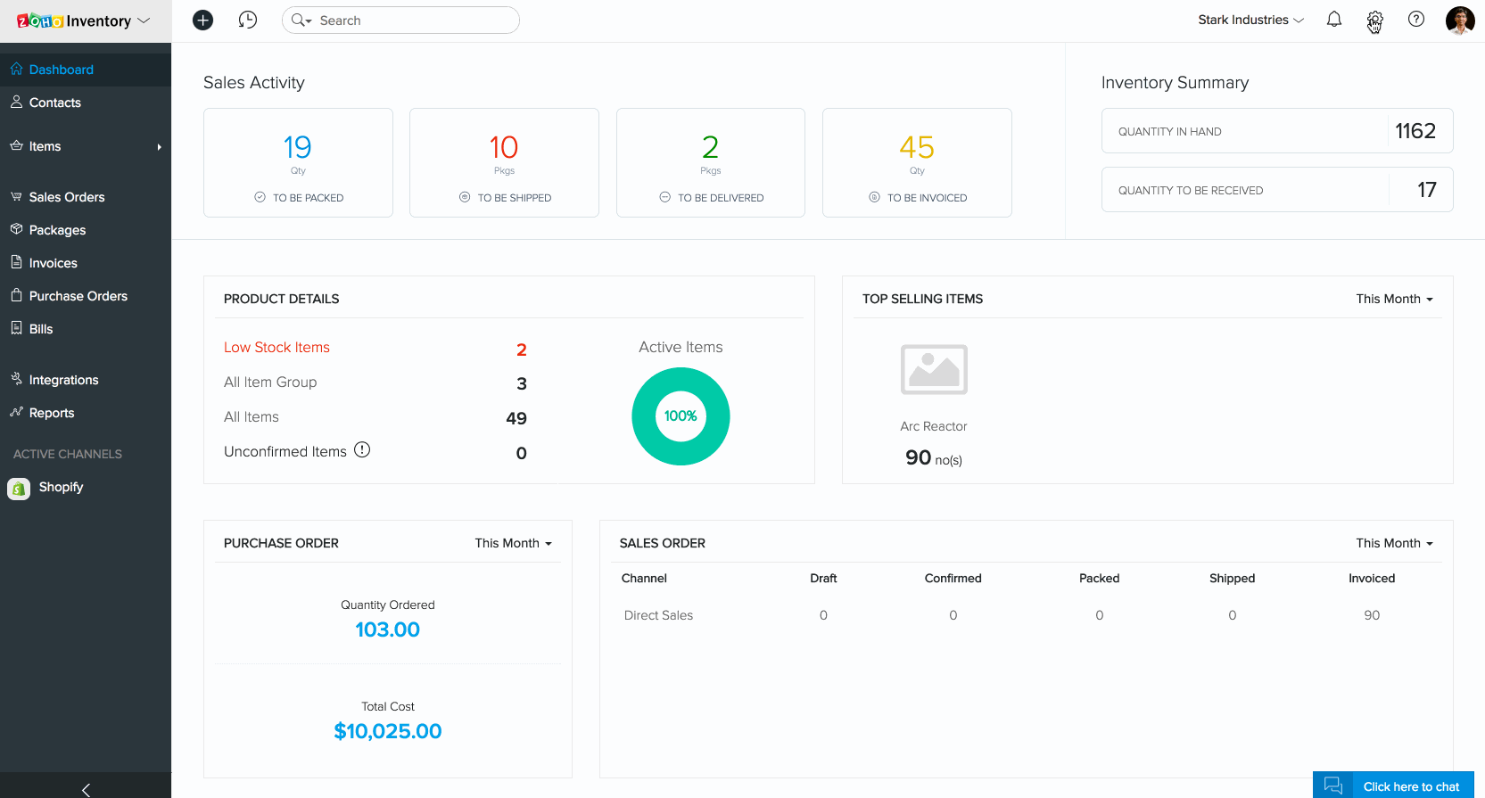Open the notifications bell

1333,20
